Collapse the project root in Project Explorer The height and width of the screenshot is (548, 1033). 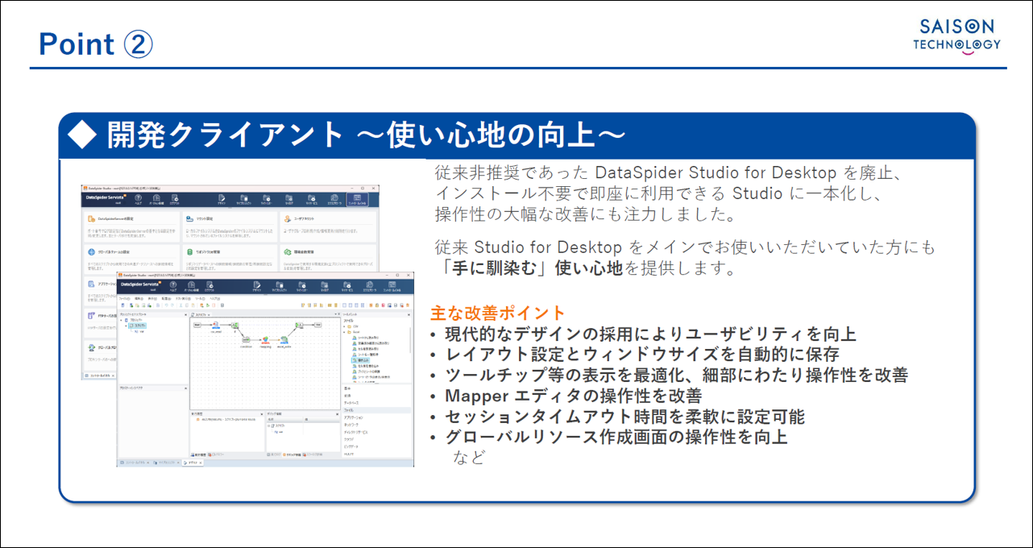(121, 320)
